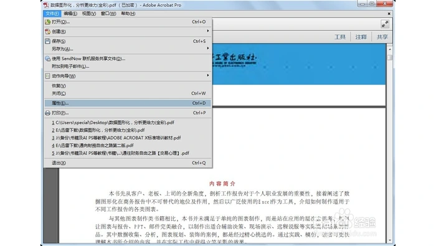Image resolution: width=436 pixels, height=246 pixels.
Task: Expand the 另存为 submenu arrow
Action: coord(207,49)
